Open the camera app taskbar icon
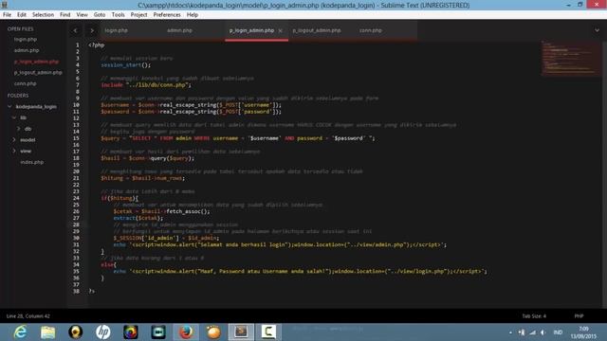 [158, 332]
